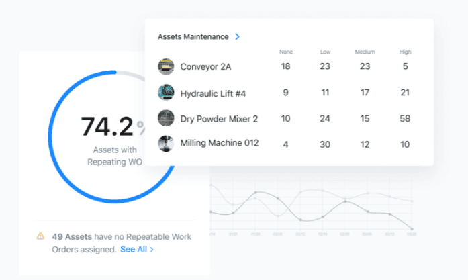This screenshot has width=468, height=280.
Task: Click Hydraulic Lift #4 Low value 11
Action: point(325,93)
